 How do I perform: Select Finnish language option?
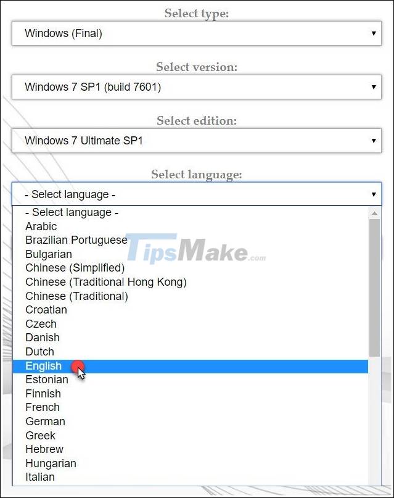coord(191,394)
